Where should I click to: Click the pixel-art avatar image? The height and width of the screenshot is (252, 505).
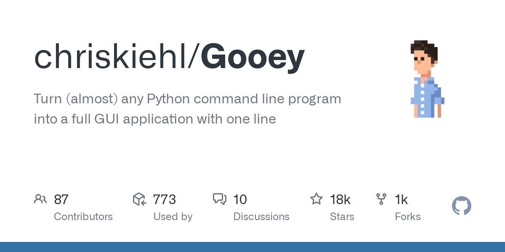pos(427,79)
